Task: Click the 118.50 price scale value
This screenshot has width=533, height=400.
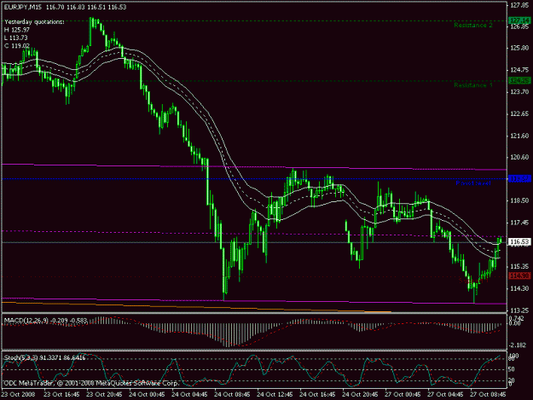Action: [519, 200]
